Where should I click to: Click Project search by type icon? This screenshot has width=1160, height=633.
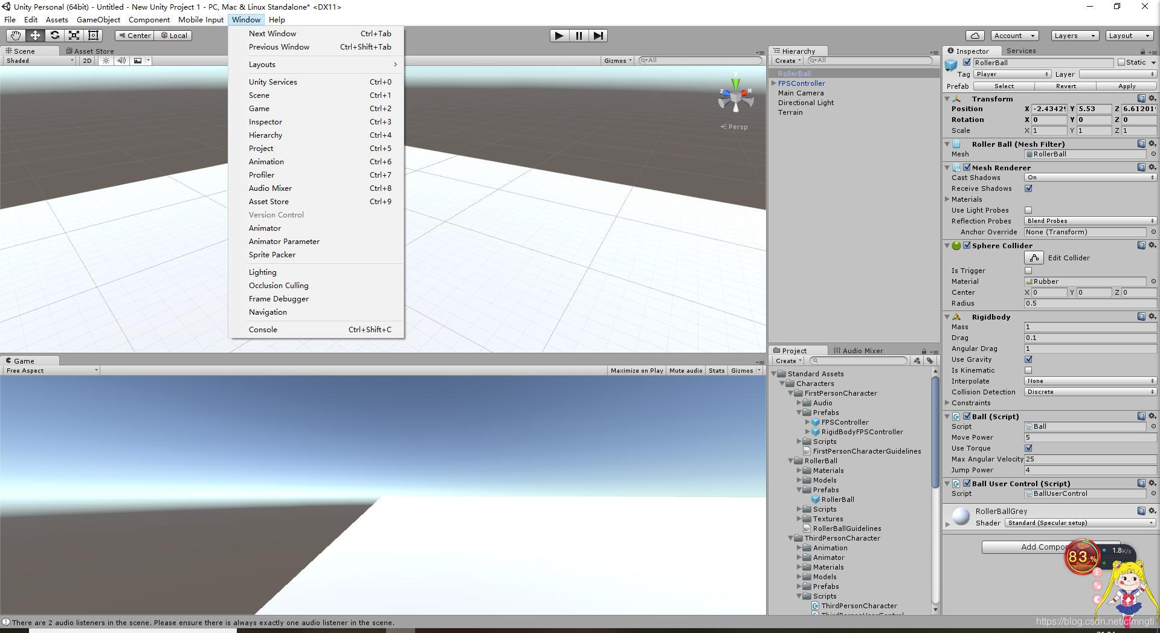coord(917,361)
